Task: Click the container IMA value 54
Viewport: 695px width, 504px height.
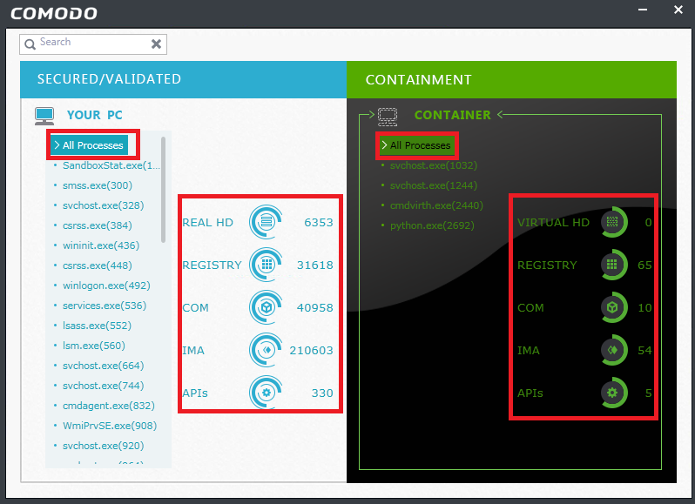Action: (x=644, y=350)
